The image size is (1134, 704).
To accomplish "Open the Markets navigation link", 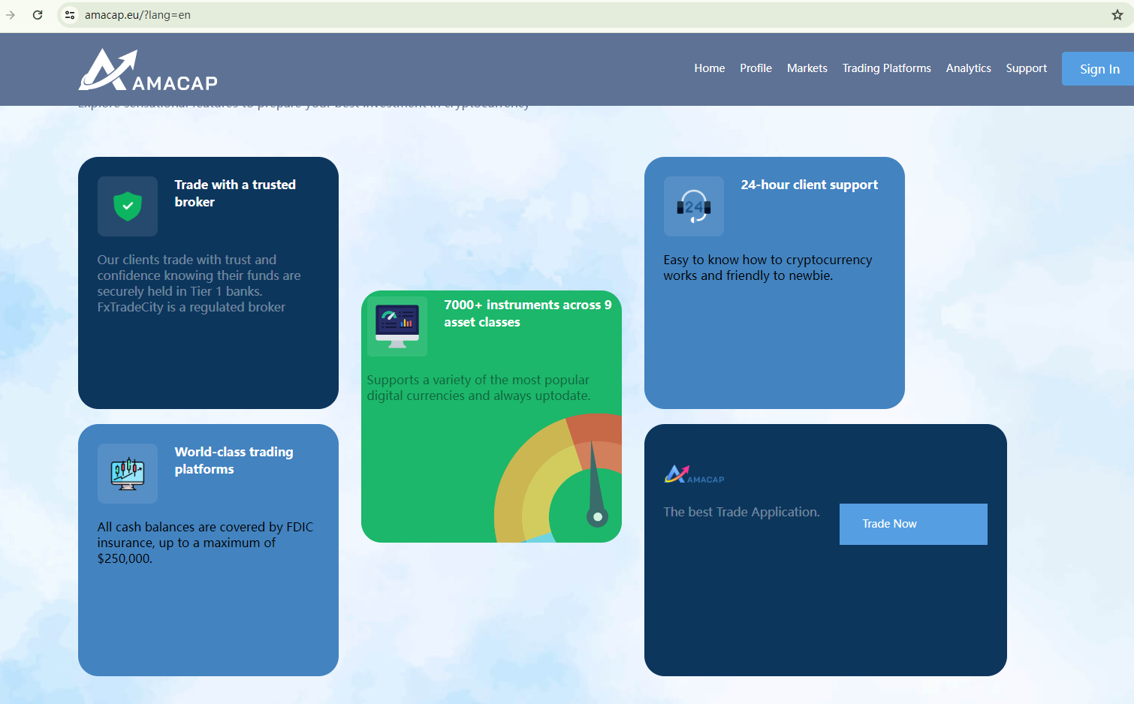I will tap(807, 68).
